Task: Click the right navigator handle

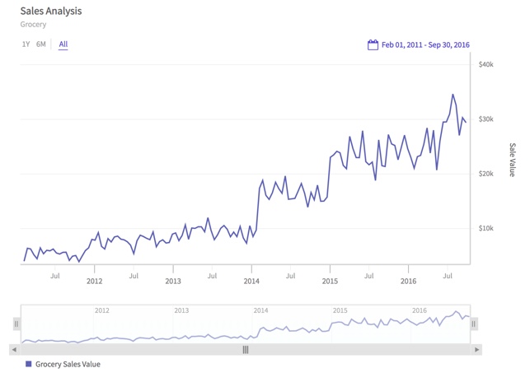Action: tap(474, 324)
